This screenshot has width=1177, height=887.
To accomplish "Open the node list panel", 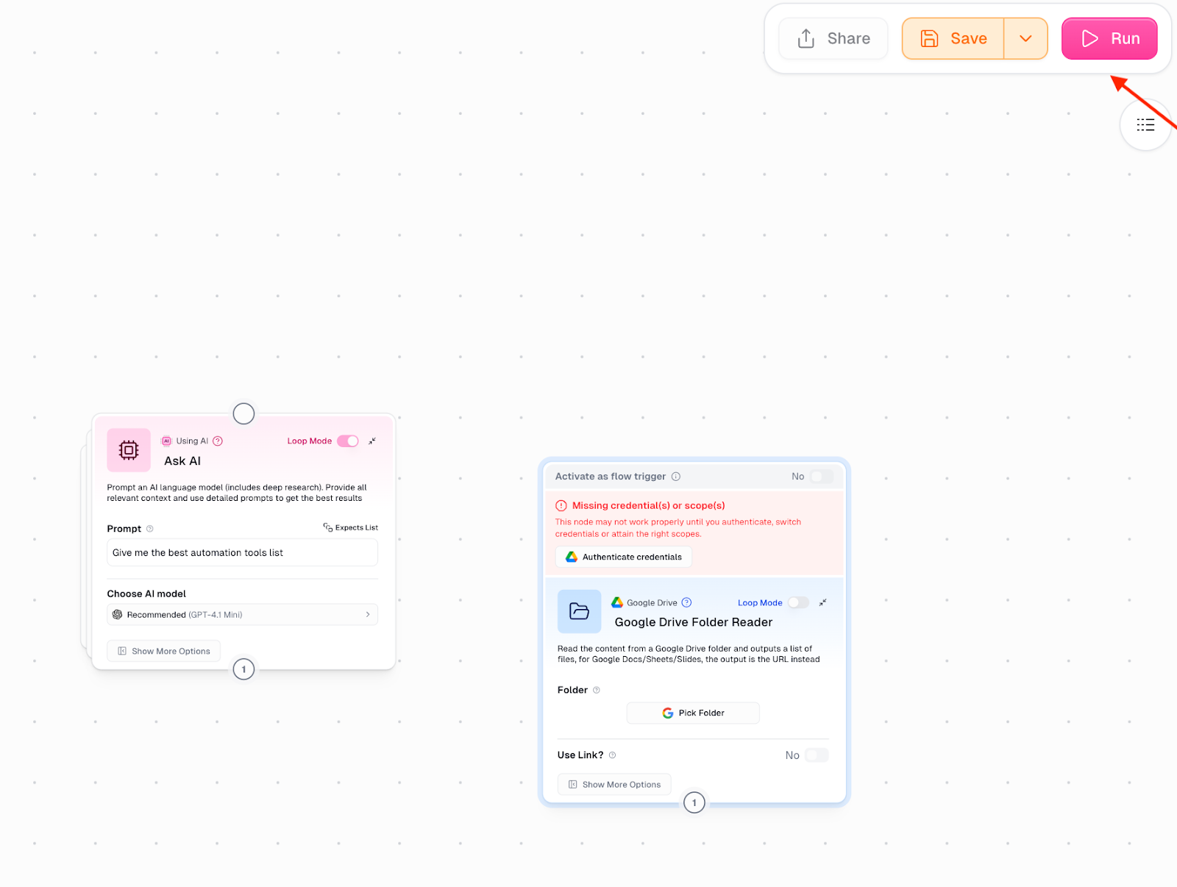I will click(1145, 125).
